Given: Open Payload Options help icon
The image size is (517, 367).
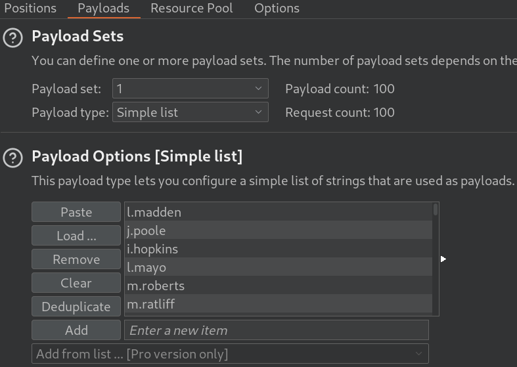Looking at the screenshot, I should click(13, 158).
